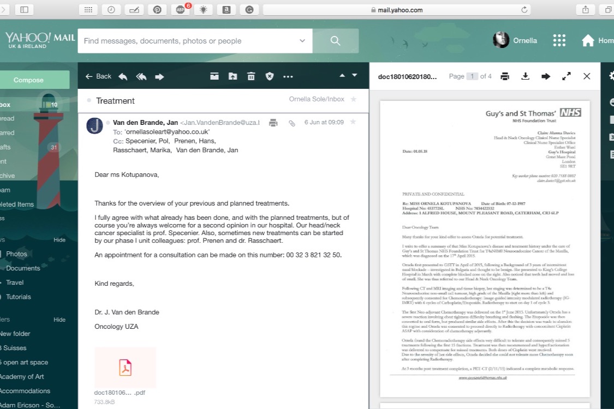This screenshot has height=409, width=614.
Task: Create a New folder
Action: pyautogui.click(x=15, y=334)
